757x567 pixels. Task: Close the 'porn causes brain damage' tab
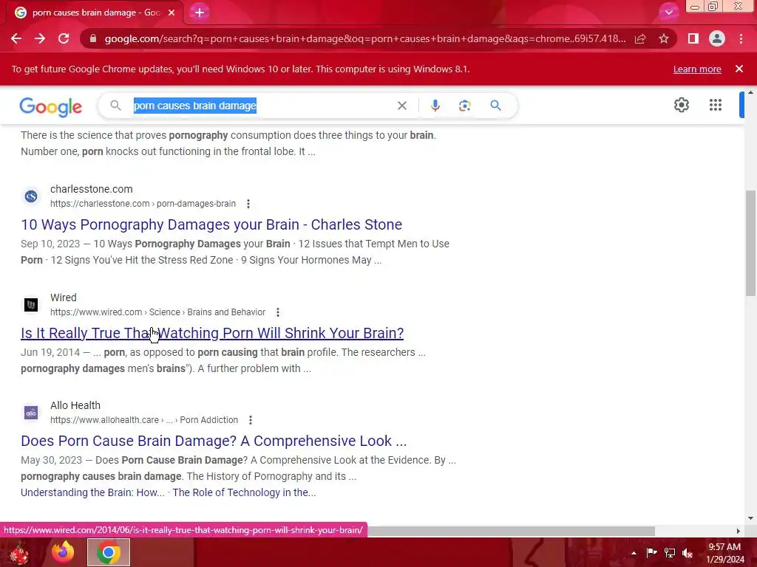pos(172,13)
